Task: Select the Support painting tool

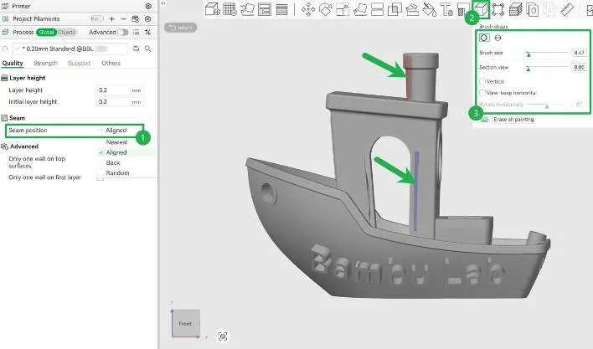Action: coord(412,9)
